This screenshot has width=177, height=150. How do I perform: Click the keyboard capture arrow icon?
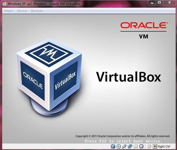click(x=155, y=146)
